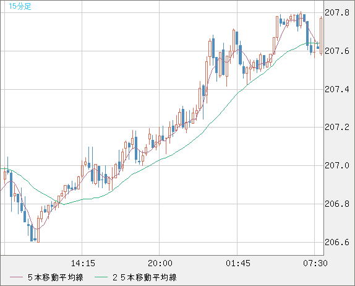Click the 207.8 price axis label

click(x=337, y=13)
